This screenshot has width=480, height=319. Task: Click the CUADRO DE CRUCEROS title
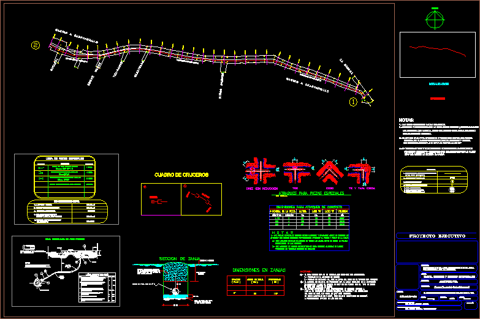[x=181, y=175]
